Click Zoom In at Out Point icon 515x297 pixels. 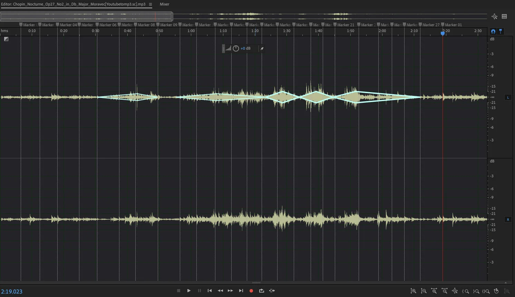(476, 291)
